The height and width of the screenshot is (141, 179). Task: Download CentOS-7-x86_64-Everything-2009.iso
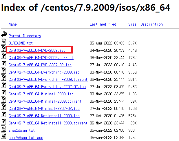pos(44,72)
